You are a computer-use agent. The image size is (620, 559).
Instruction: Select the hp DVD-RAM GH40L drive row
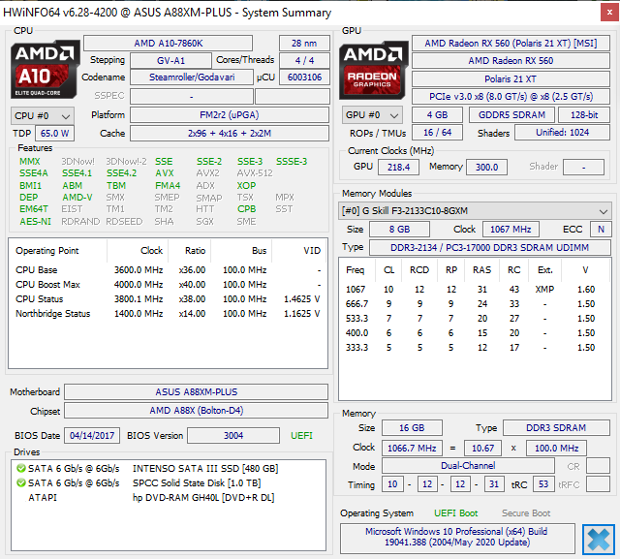168,498
